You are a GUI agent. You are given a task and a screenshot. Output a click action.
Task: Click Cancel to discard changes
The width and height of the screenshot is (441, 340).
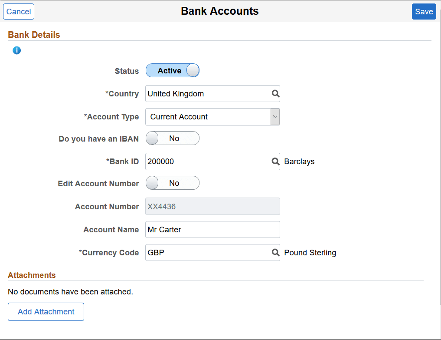point(18,11)
